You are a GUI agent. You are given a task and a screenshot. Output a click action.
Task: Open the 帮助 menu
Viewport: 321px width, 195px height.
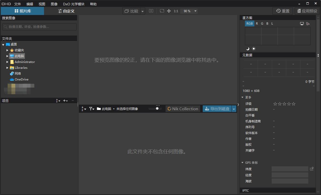pos(93,4)
